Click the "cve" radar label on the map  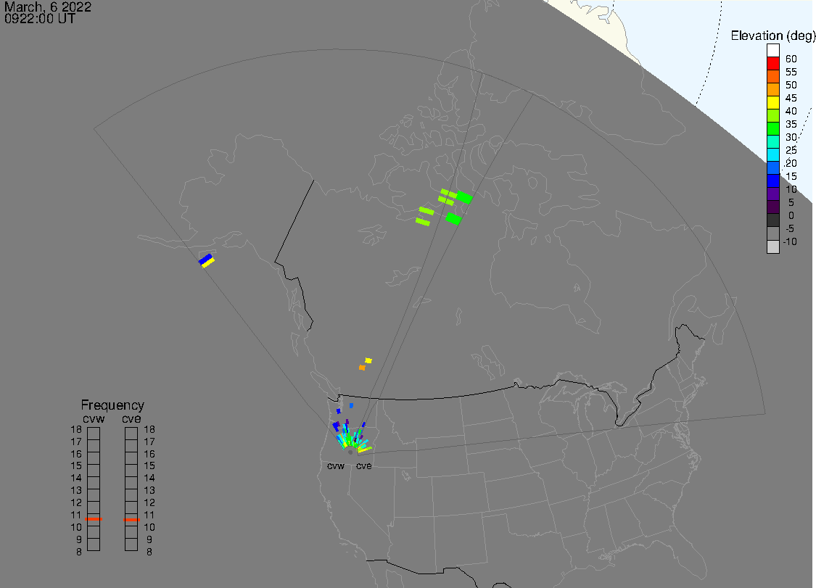coord(364,465)
